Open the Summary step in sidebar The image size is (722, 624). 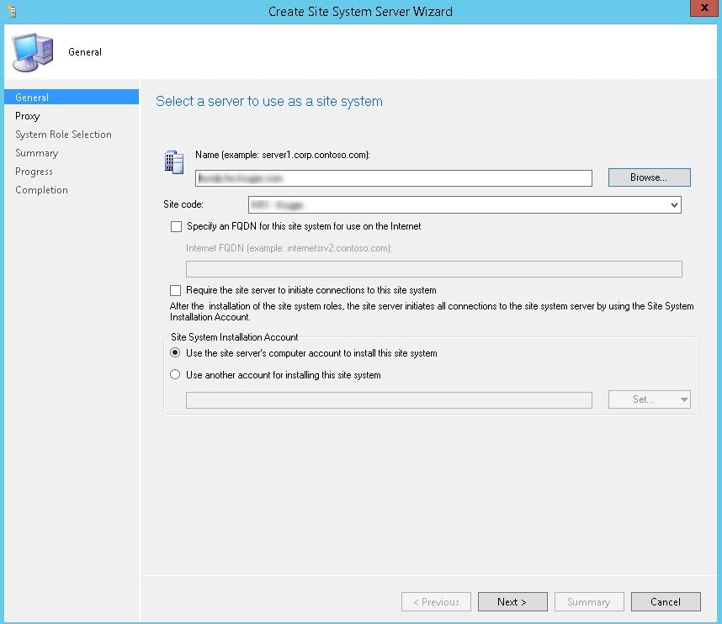(37, 153)
